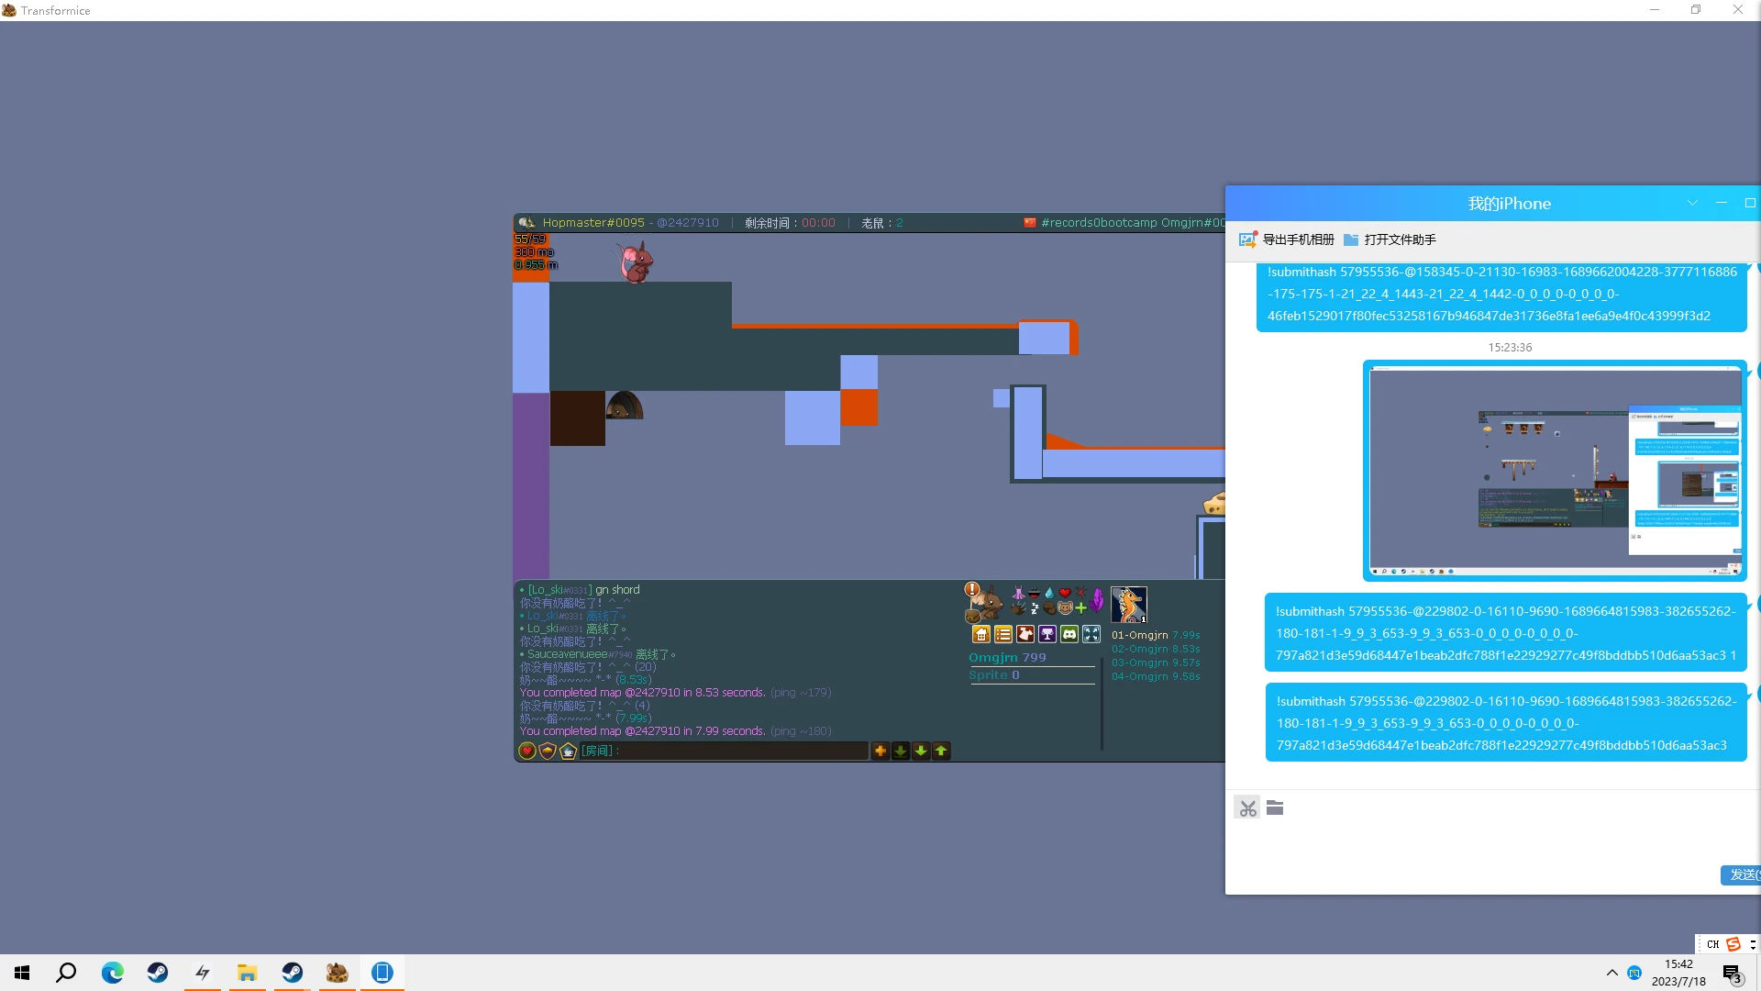Open Windows search from taskbar
The width and height of the screenshot is (1761, 991).
click(x=66, y=973)
